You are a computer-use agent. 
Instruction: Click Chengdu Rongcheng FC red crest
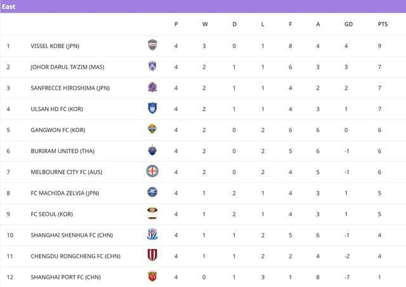click(x=152, y=255)
